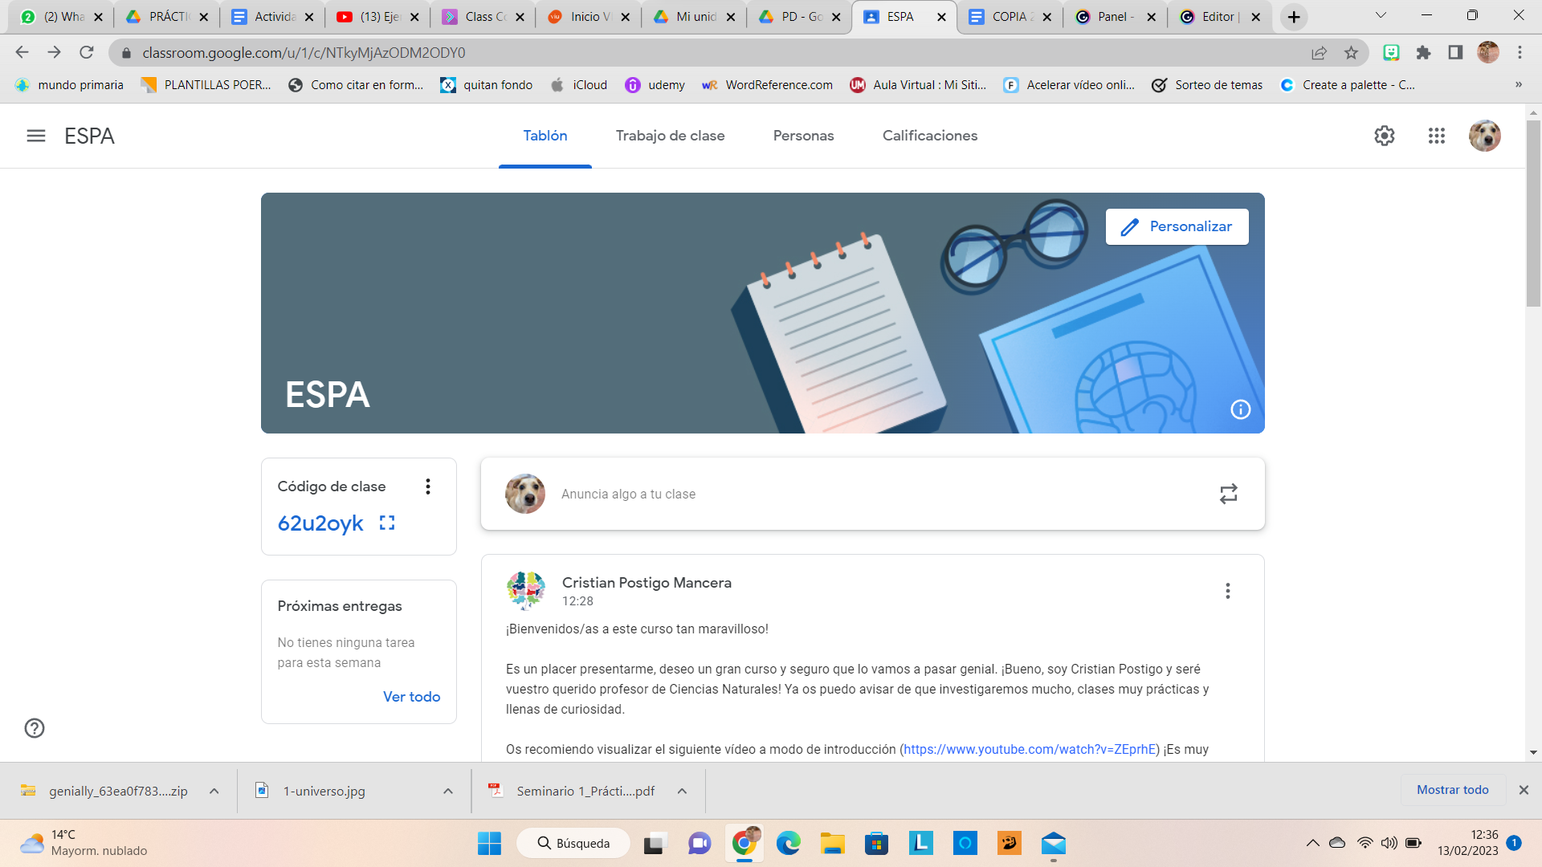Open options for Cristian Postigo's post

point(1227,591)
